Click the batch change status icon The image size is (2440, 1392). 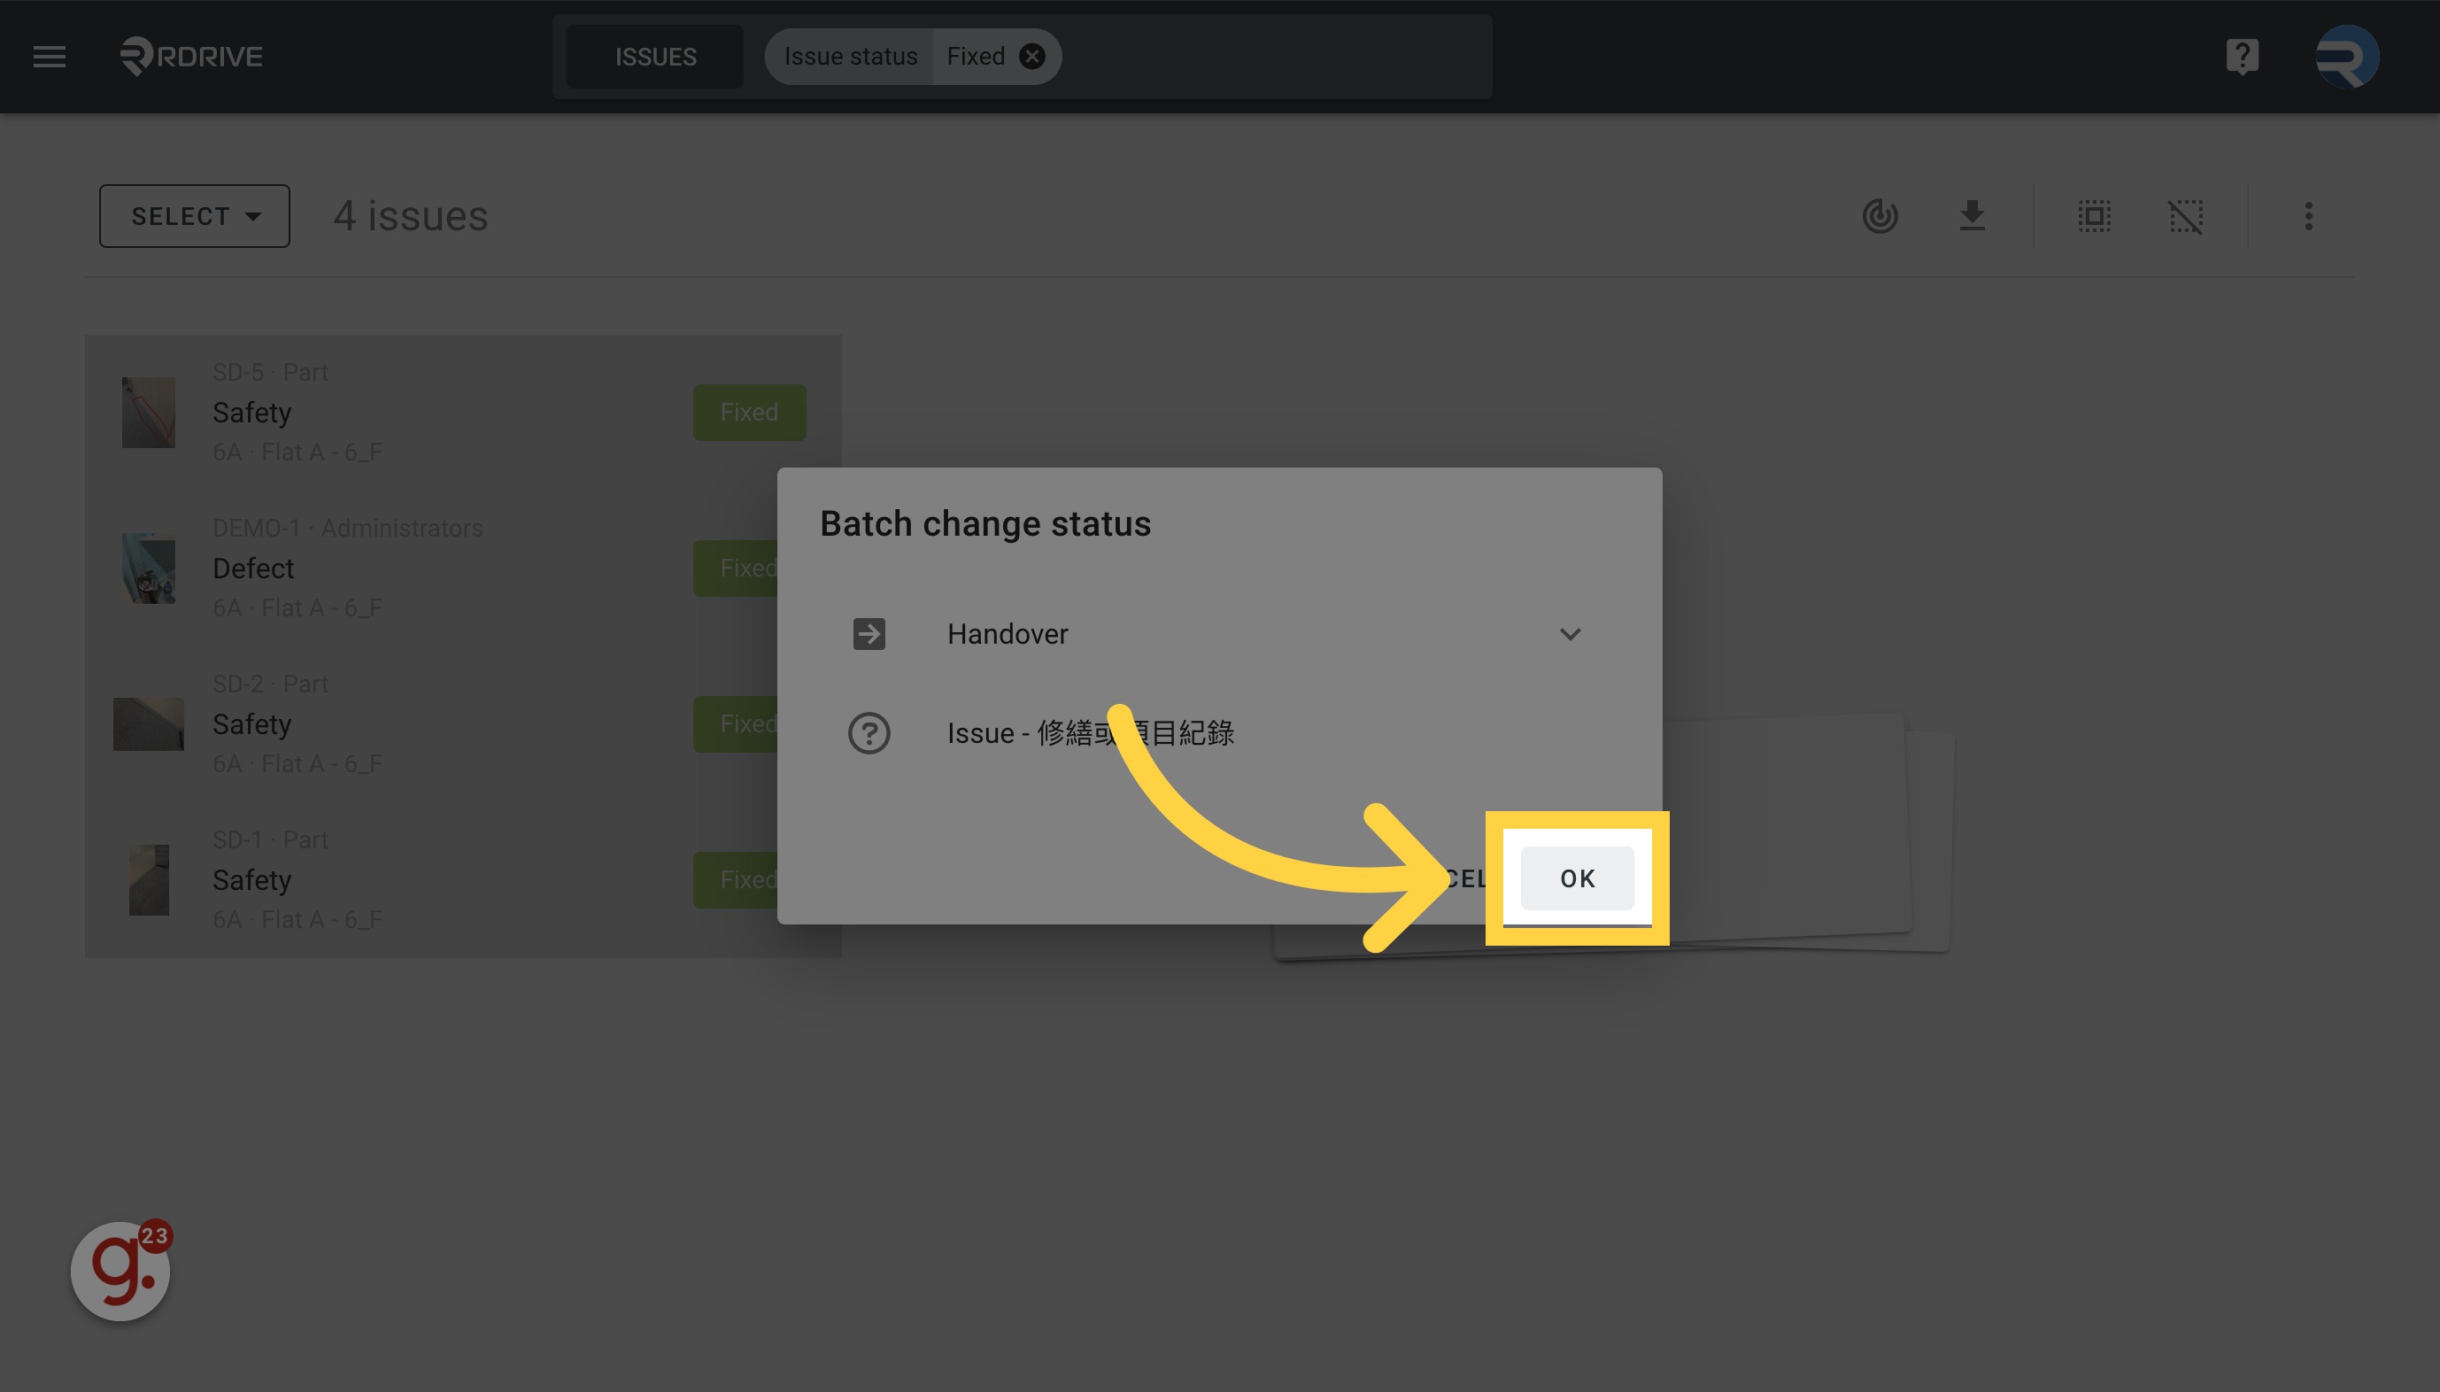(x=1880, y=216)
